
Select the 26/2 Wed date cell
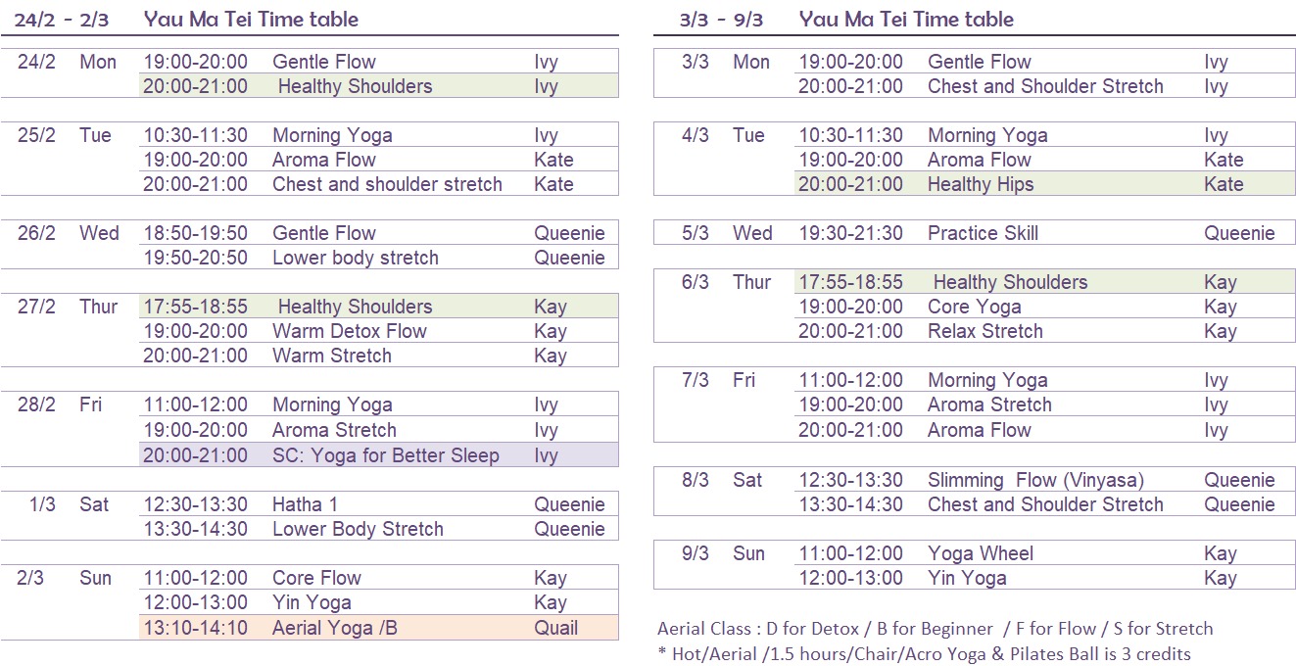[x=68, y=233]
